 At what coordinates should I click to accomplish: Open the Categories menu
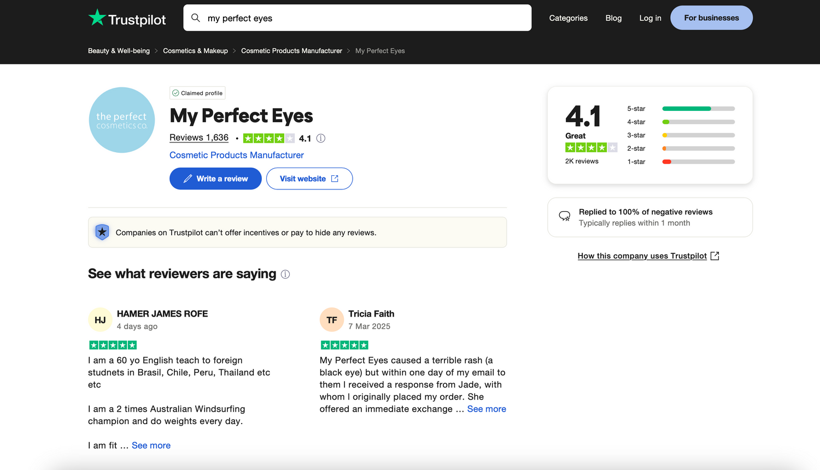(x=568, y=17)
